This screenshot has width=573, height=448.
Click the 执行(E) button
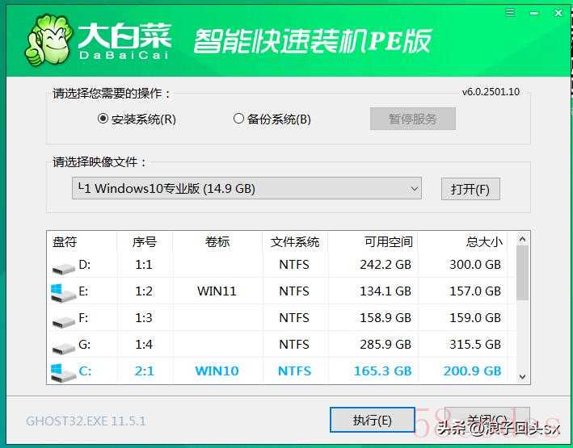point(372,420)
